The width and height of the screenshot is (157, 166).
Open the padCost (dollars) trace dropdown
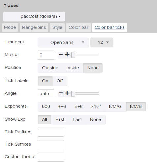tap(34, 17)
